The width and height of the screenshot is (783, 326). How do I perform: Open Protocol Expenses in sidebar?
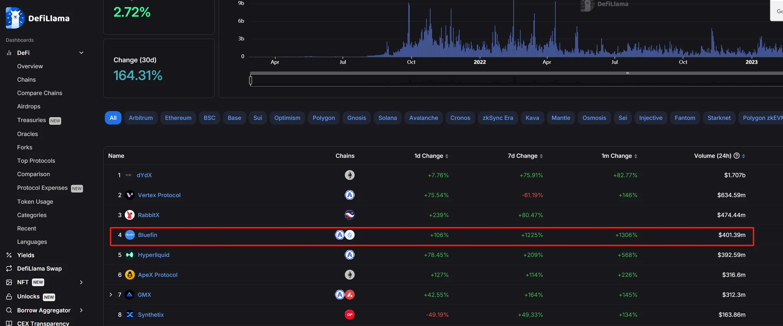coord(42,188)
